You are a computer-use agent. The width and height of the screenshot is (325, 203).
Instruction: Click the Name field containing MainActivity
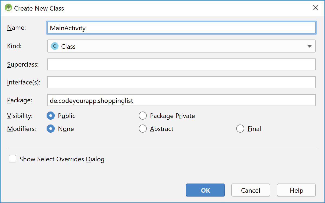click(x=181, y=28)
